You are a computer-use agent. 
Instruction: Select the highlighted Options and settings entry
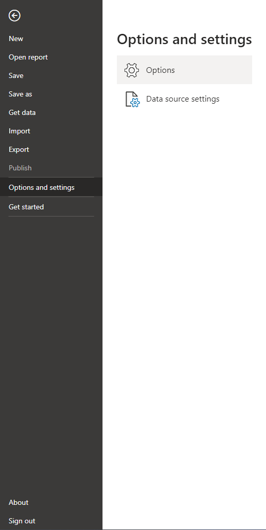coord(51,187)
